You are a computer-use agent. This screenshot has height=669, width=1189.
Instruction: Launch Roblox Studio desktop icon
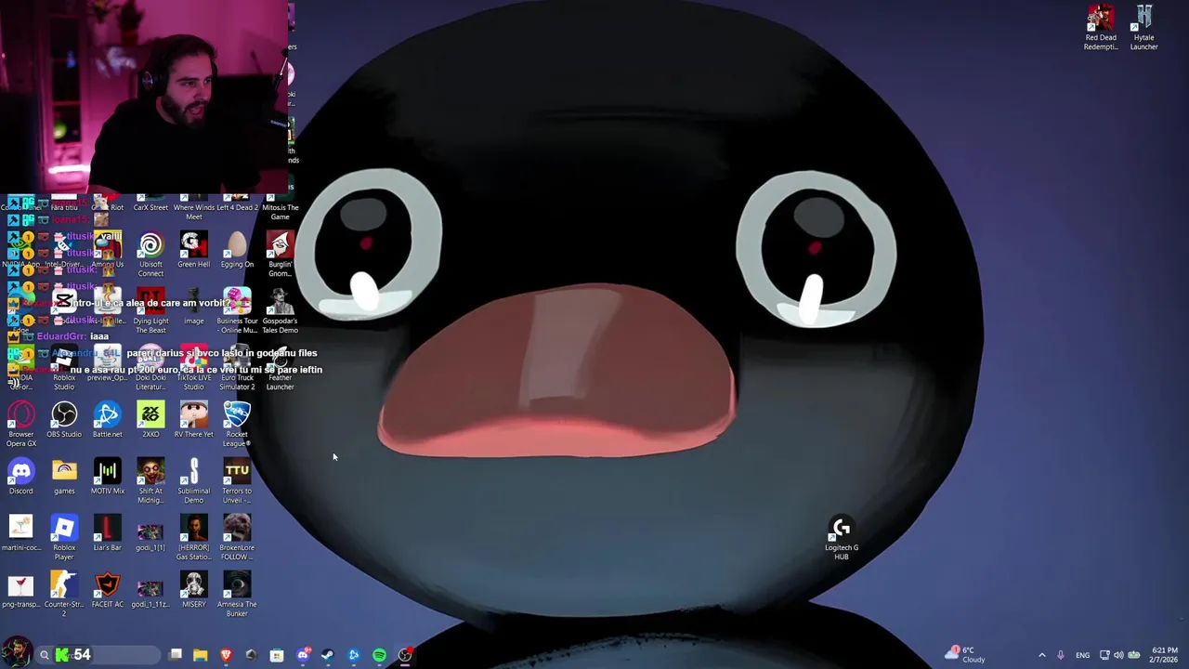pyautogui.click(x=64, y=368)
